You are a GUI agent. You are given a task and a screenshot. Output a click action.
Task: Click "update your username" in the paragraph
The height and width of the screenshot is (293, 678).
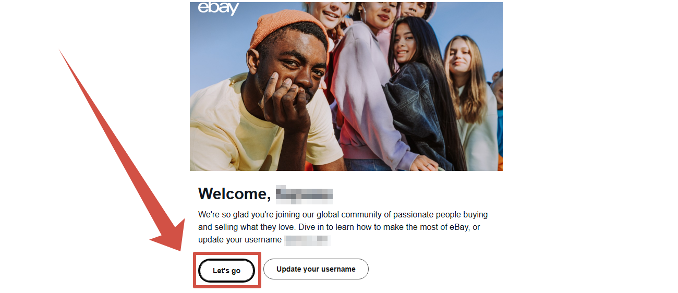[240, 240]
